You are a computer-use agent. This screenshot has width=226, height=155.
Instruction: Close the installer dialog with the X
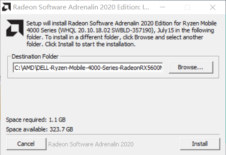(213, 7)
